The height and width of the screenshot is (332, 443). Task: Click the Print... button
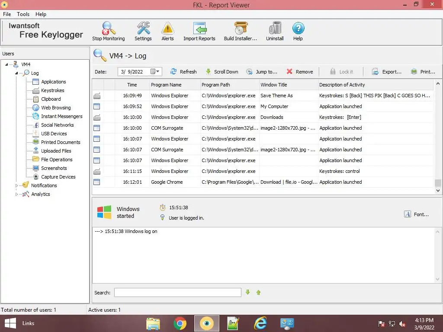(x=423, y=72)
